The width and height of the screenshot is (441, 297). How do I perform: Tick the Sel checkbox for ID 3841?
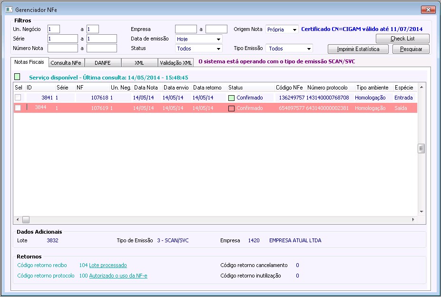click(x=18, y=98)
